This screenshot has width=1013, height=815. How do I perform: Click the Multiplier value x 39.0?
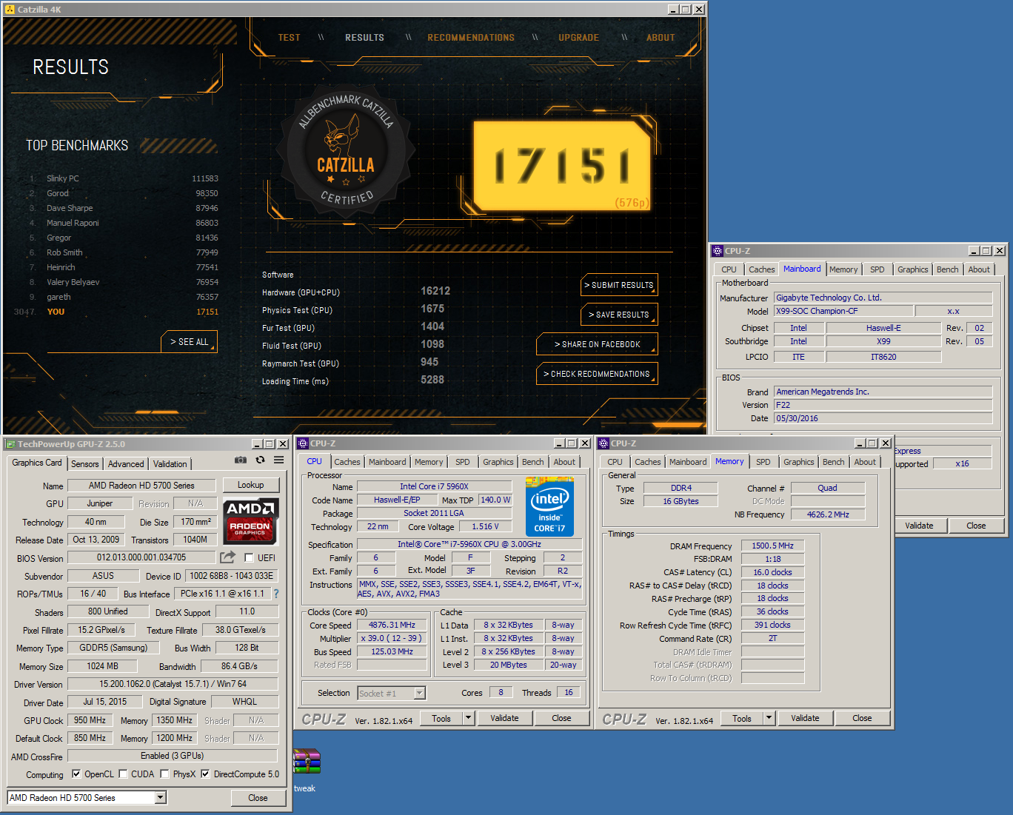[x=392, y=638]
